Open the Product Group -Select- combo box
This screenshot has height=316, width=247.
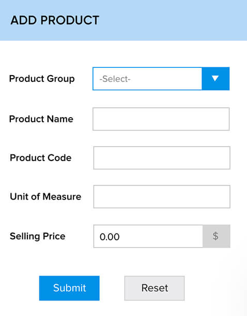click(x=161, y=79)
